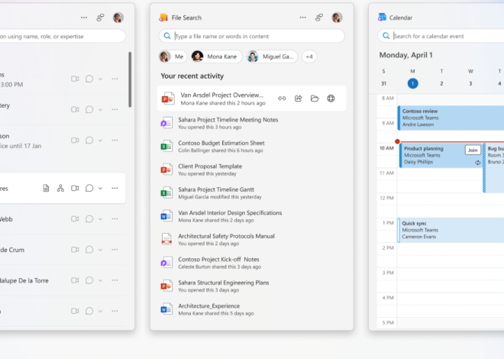Image resolution: width=504 pixels, height=359 pixels.
Task: Expand chat options chevron in 3:00 PM row
Action: click(100, 79)
